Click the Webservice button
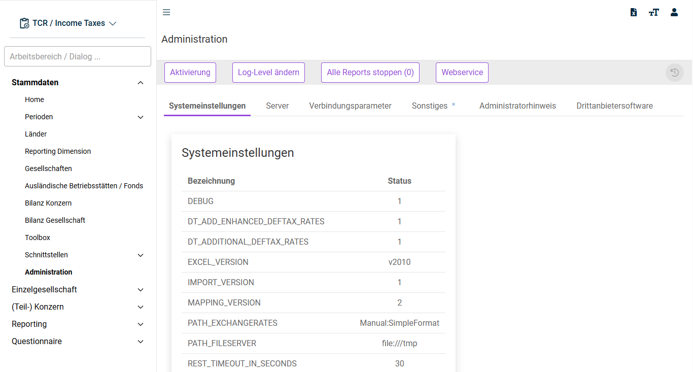The image size is (693, 372). tap(462, 73)
